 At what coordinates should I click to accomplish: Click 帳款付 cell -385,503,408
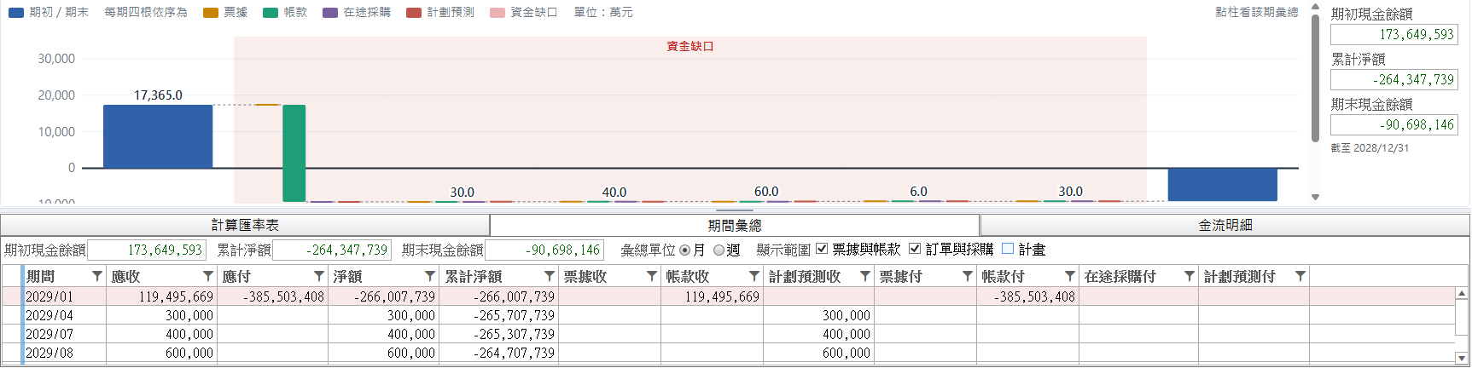1027,296
